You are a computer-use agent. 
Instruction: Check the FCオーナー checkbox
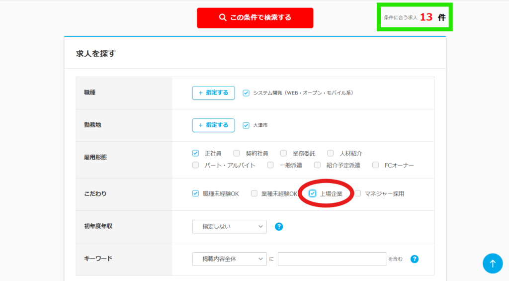pyautogui.click(x=375, y=165)
